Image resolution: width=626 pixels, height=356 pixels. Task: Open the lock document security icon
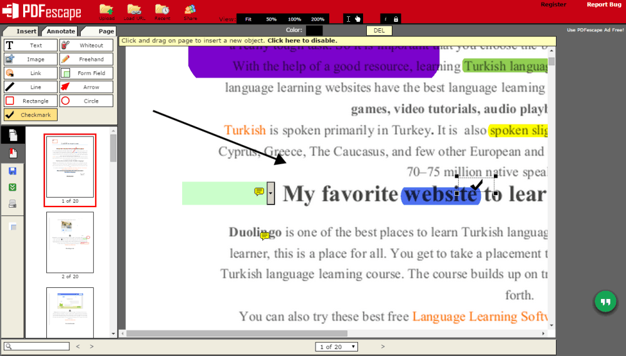click(x=396, y=19)
